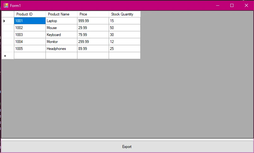The width and height of the screenshot is (254, 153).
Task: Click the Mouse product name cell
Action: click(61, 28)
